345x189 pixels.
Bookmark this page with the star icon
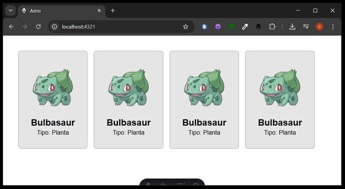pyautogui.click(x=186, y=27)
